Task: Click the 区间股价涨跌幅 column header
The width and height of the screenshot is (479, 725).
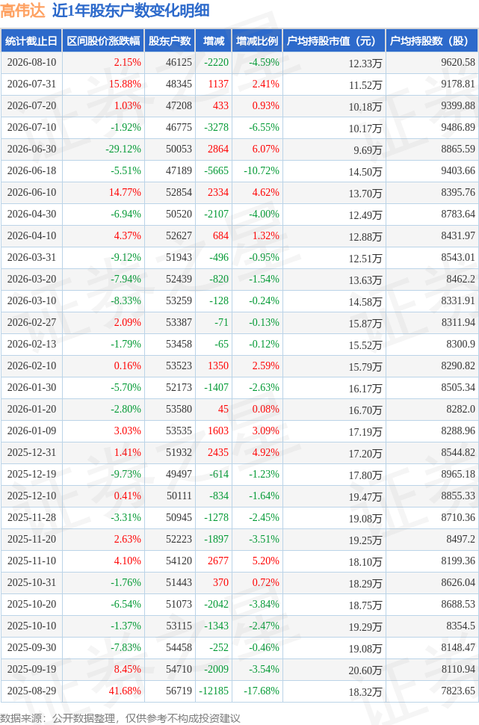Action: point(103,41)
